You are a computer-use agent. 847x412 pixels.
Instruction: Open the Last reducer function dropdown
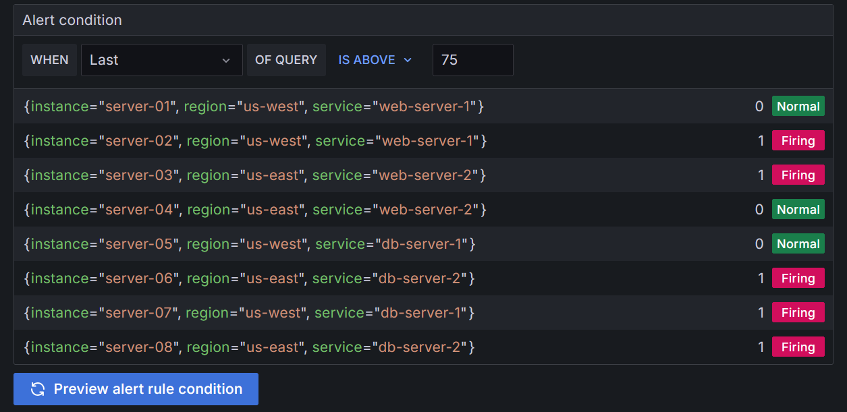click(161, 60)
